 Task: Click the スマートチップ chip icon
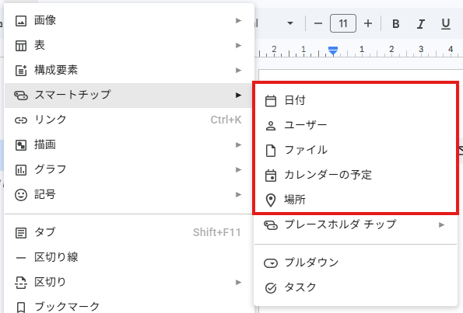[x=21, y=96]
